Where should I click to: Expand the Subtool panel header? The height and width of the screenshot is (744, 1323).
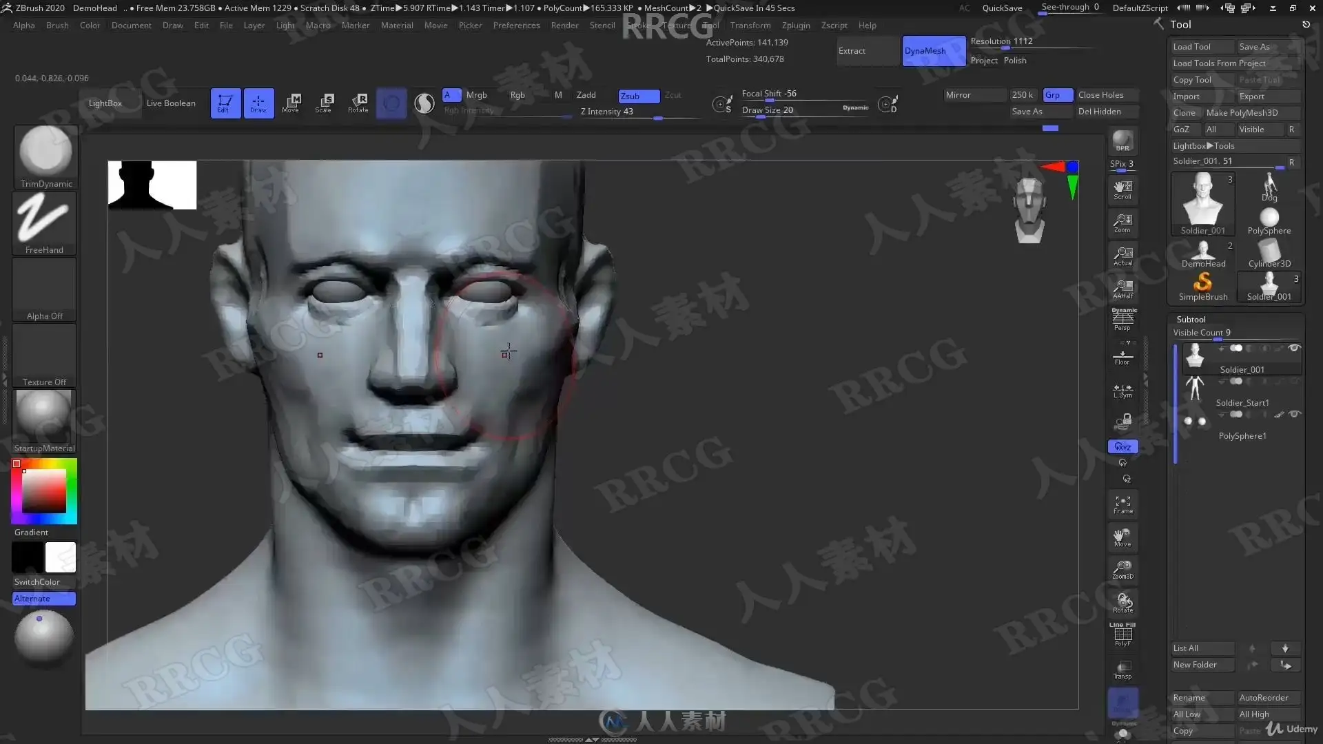pos(1191,319)
